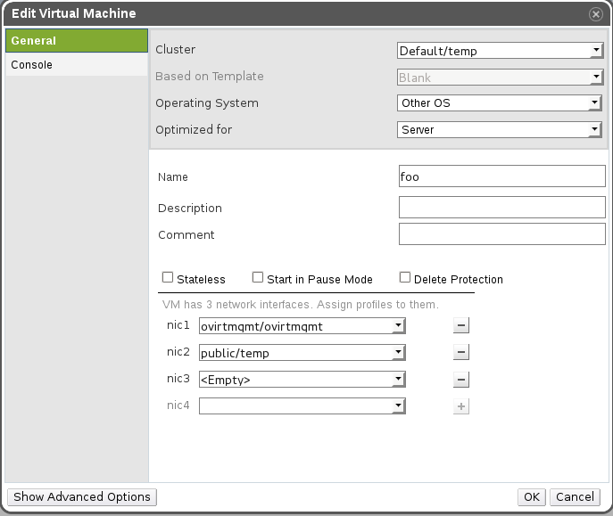This screenshot has height=516, width=613.
Task: Click the minus button beside nic3
Action: (x=461, y=380)
